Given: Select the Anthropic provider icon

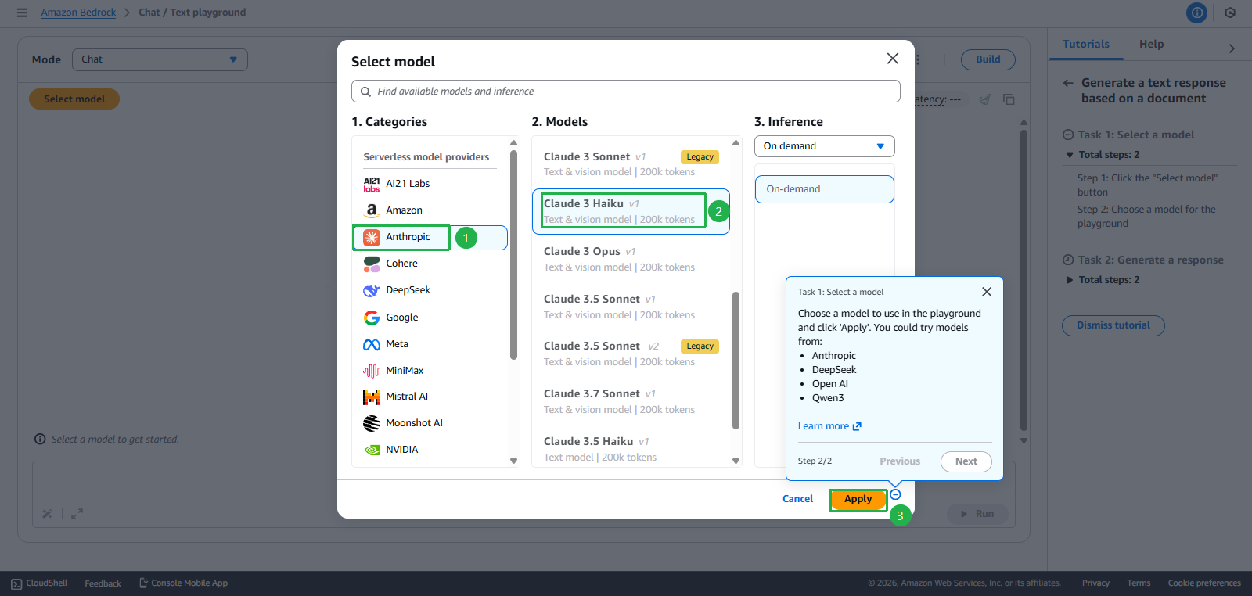Looking at the screenshot, I should click(372, 237).
